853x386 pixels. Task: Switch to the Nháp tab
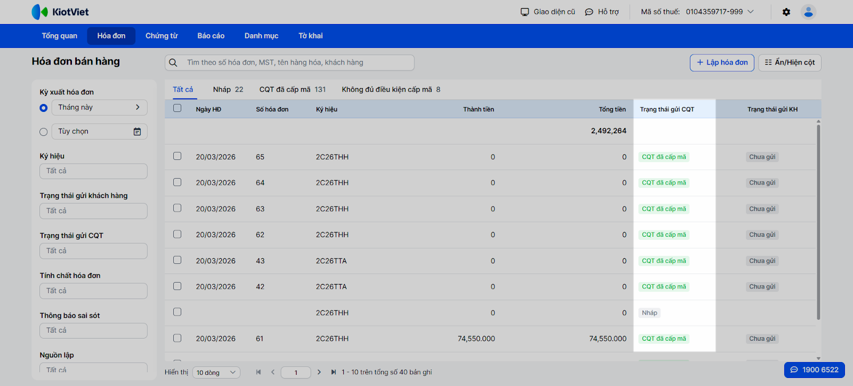point(228,90)
